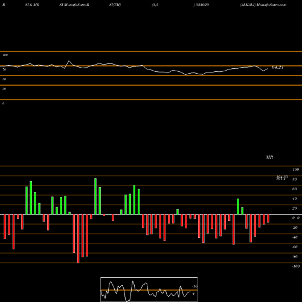Click the RSI scale label 100

coord(5,55)
